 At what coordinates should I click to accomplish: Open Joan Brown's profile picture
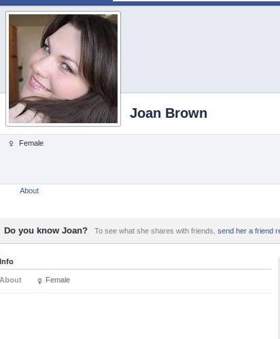63,69
